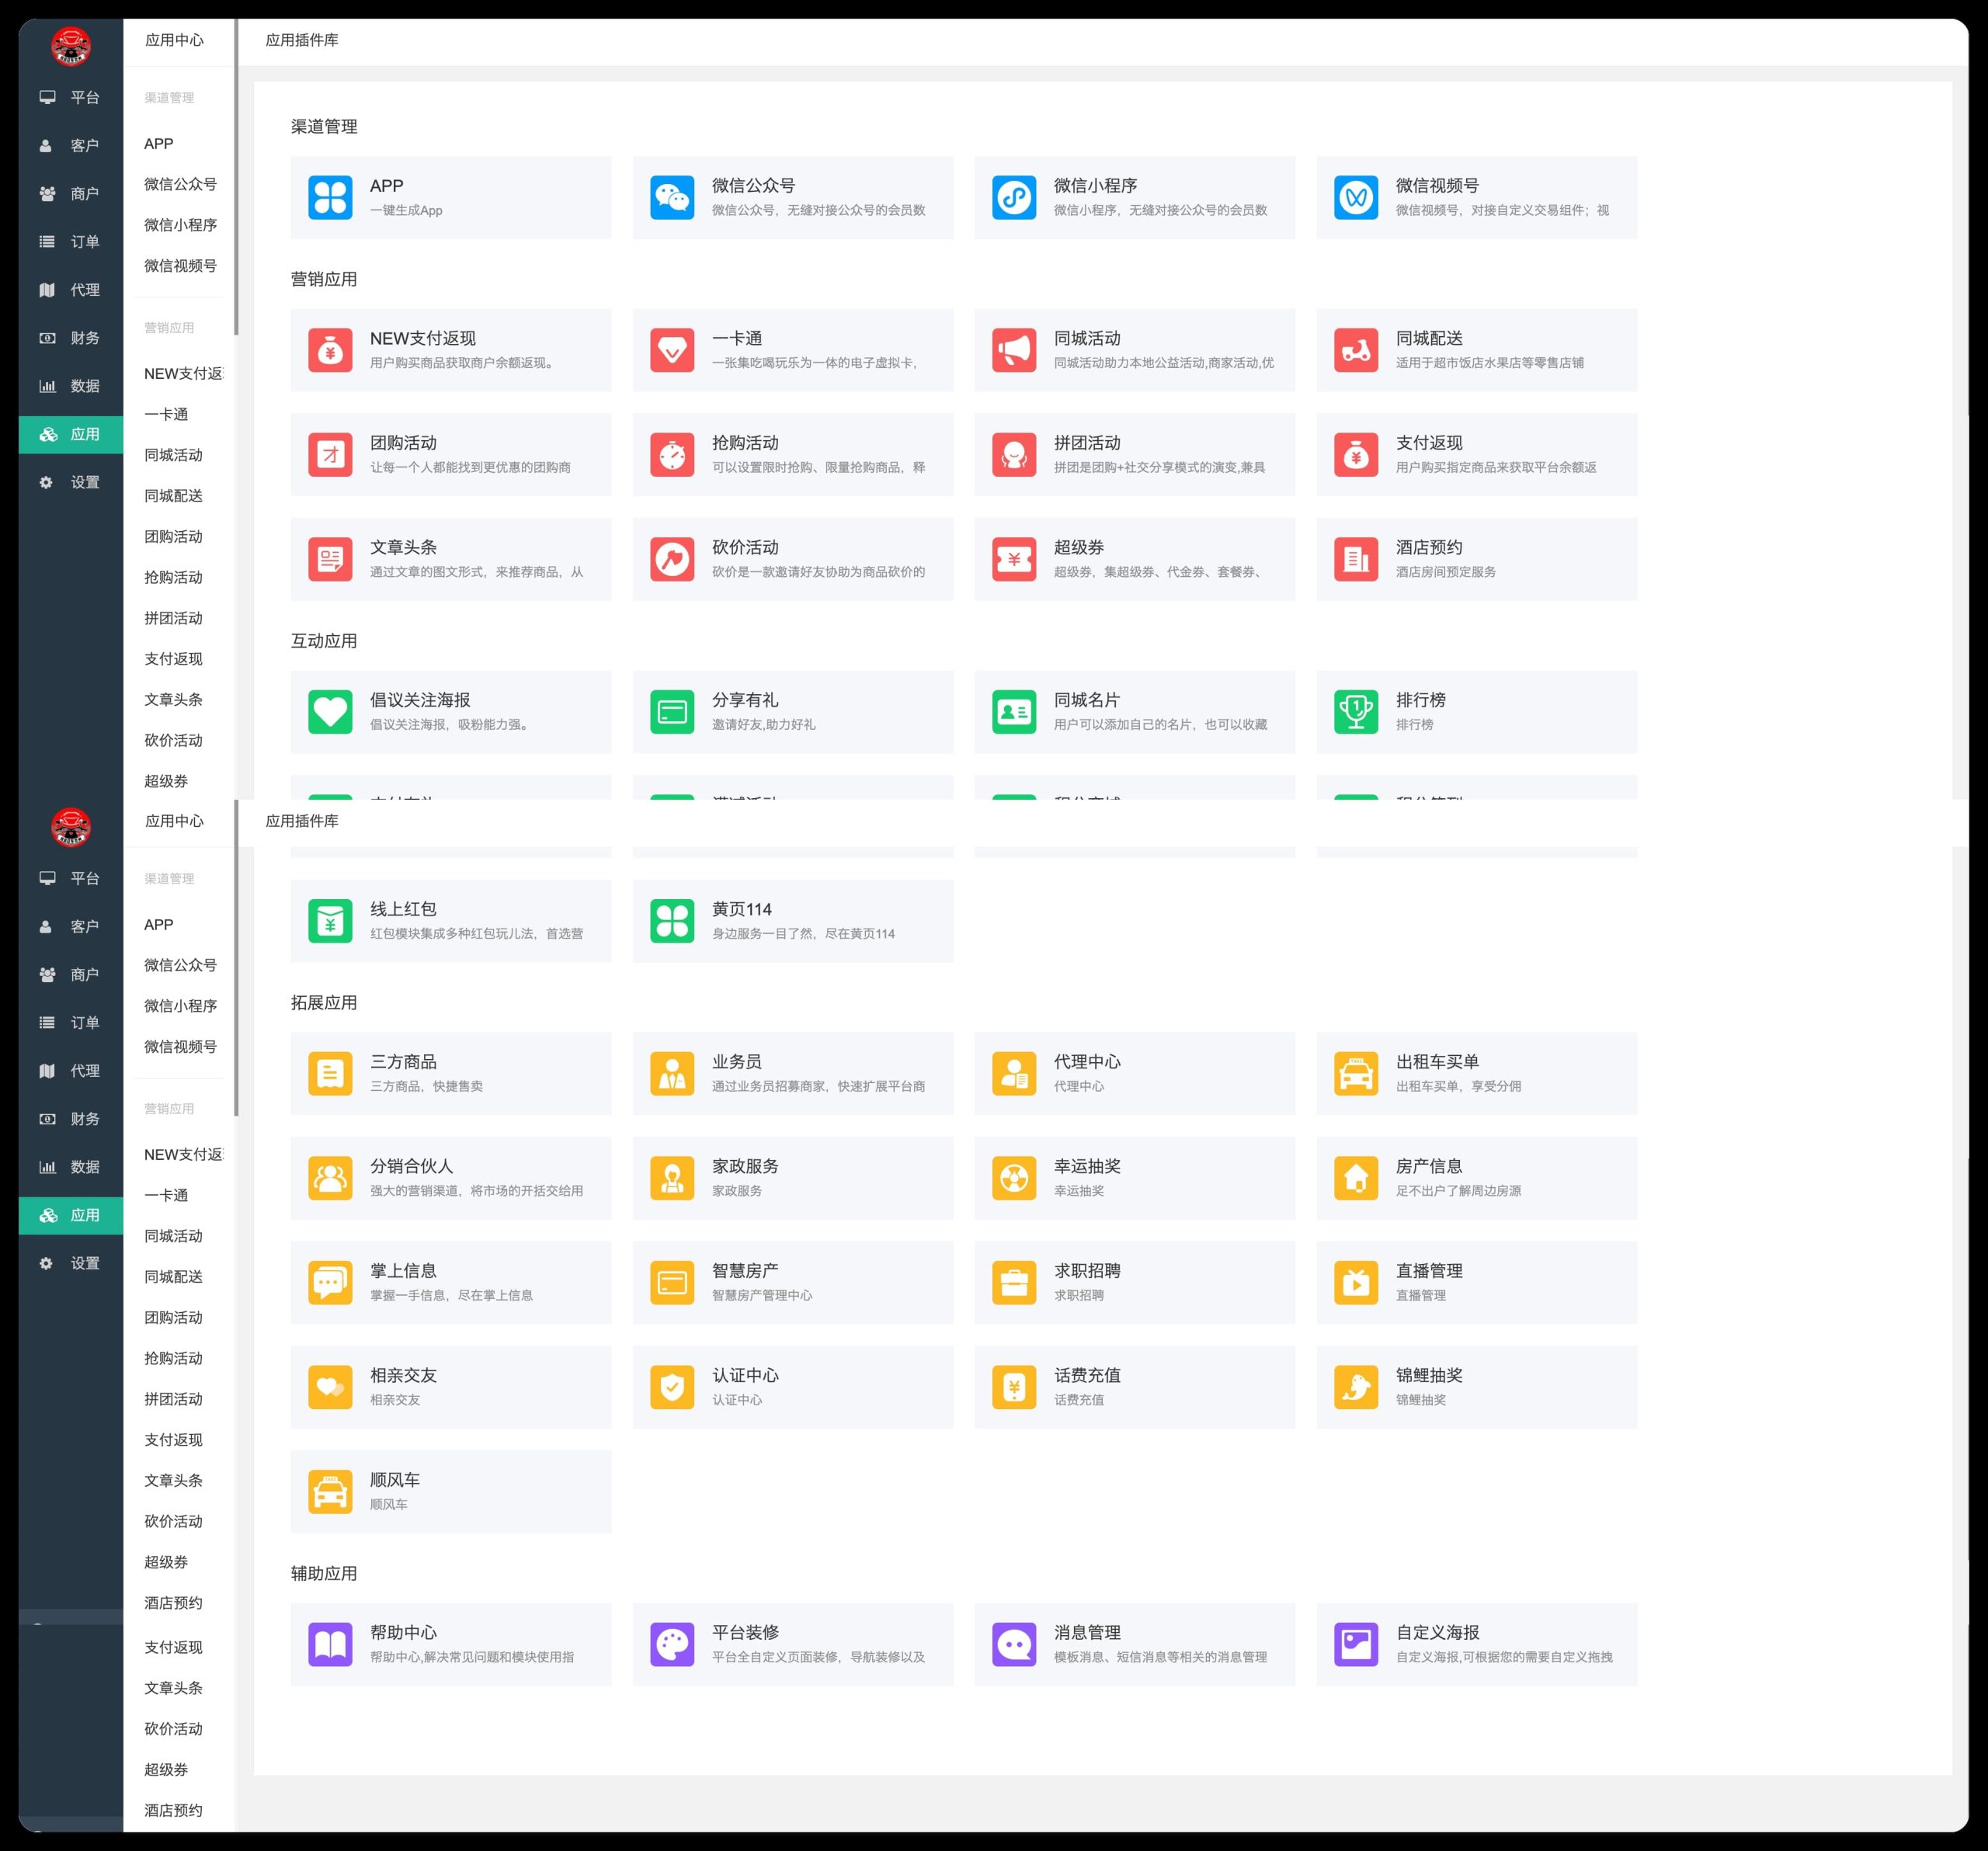Click the 排行榜 trophy icon
The height and width of the screenshot is (1851, 1988).
click(x=1356, y=712)
